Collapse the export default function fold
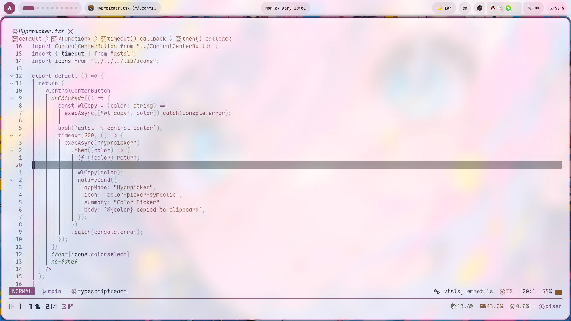Screen dimensions: 571x321 [x=12, y=76]
